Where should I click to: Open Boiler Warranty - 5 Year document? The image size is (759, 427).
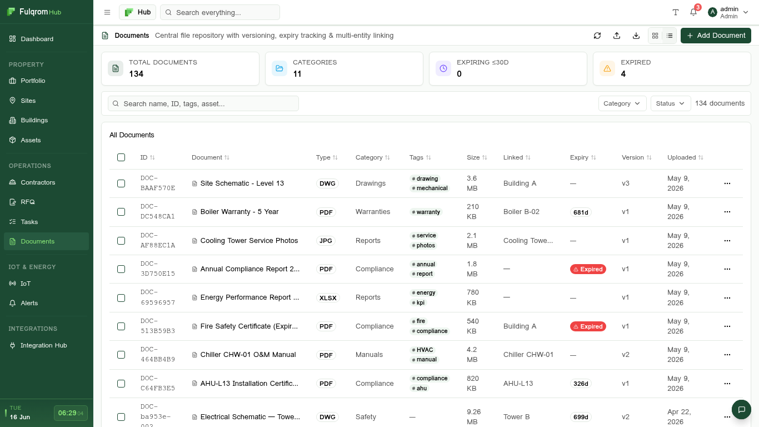239,212
